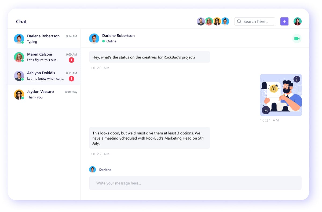322x212 pixels.
Task: Select Darlene's avatar in the conversation header
Action: 94,38
